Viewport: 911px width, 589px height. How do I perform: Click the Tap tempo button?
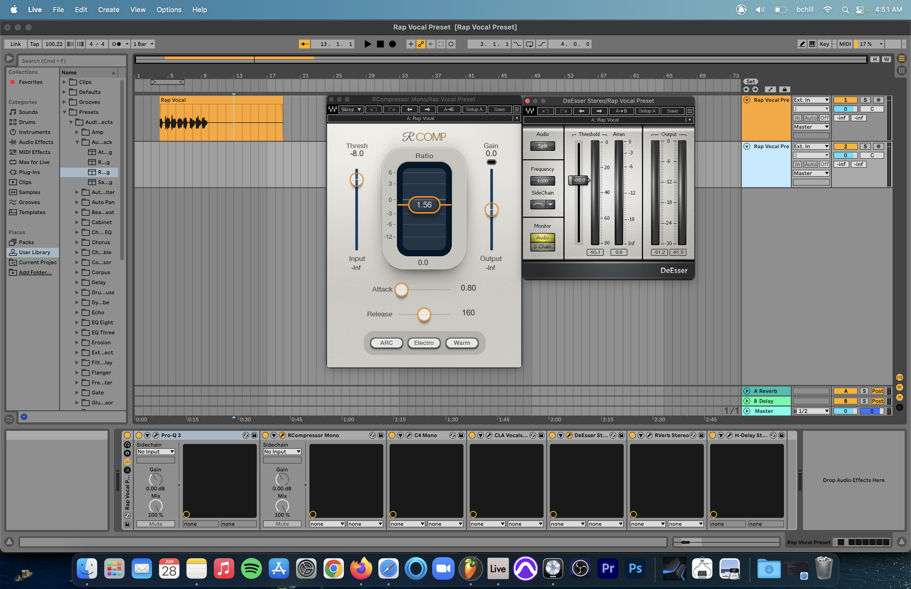34,44
